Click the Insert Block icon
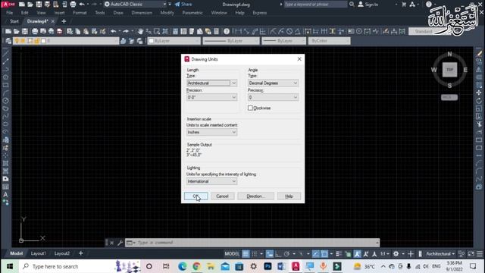This screenshot has width=485, height=273. 5,140
